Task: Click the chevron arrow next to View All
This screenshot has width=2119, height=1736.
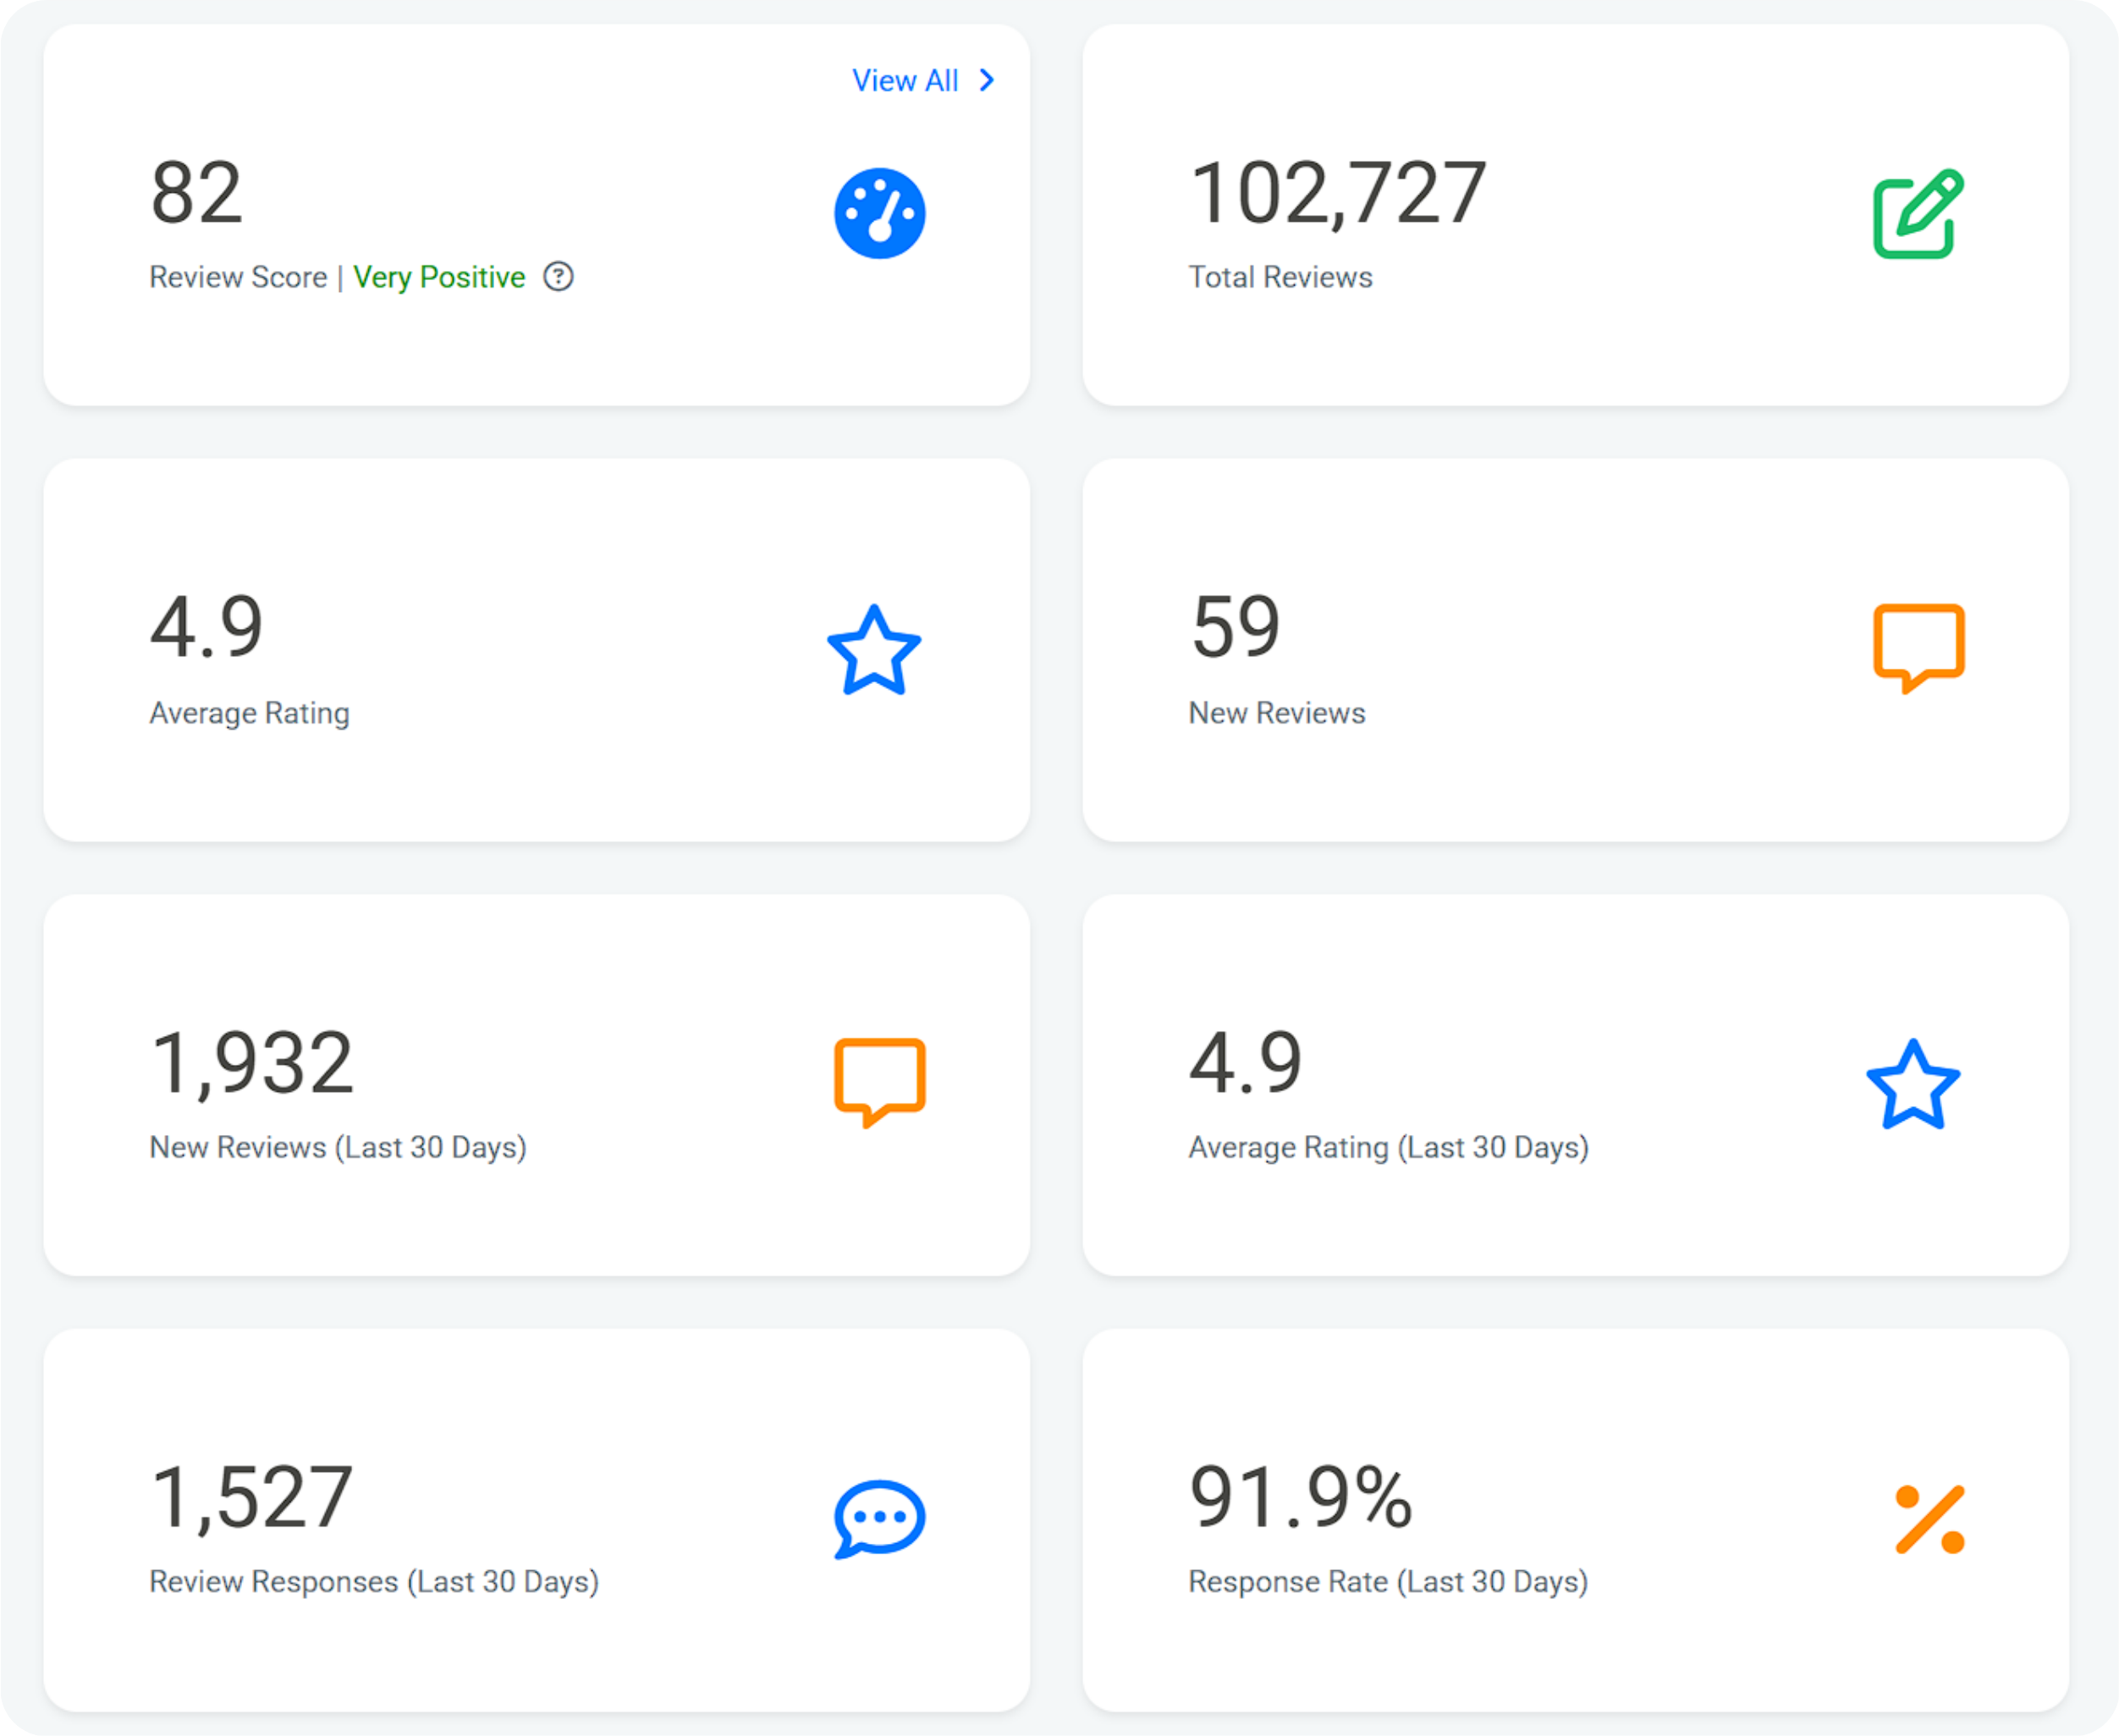Action: tap(987, 80)
